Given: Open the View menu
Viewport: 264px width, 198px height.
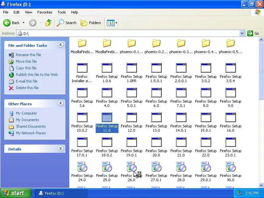Looking at the screenshot, I should (28, 12).
